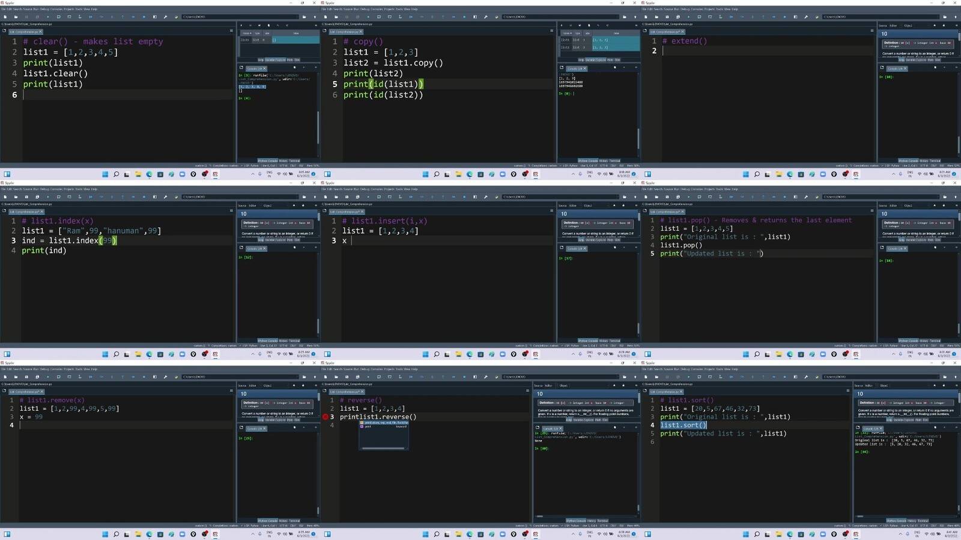961x540 pixels.
Task: Click New file icon in the clear() window
Action: pyautogui.click(x=4, y=17)
